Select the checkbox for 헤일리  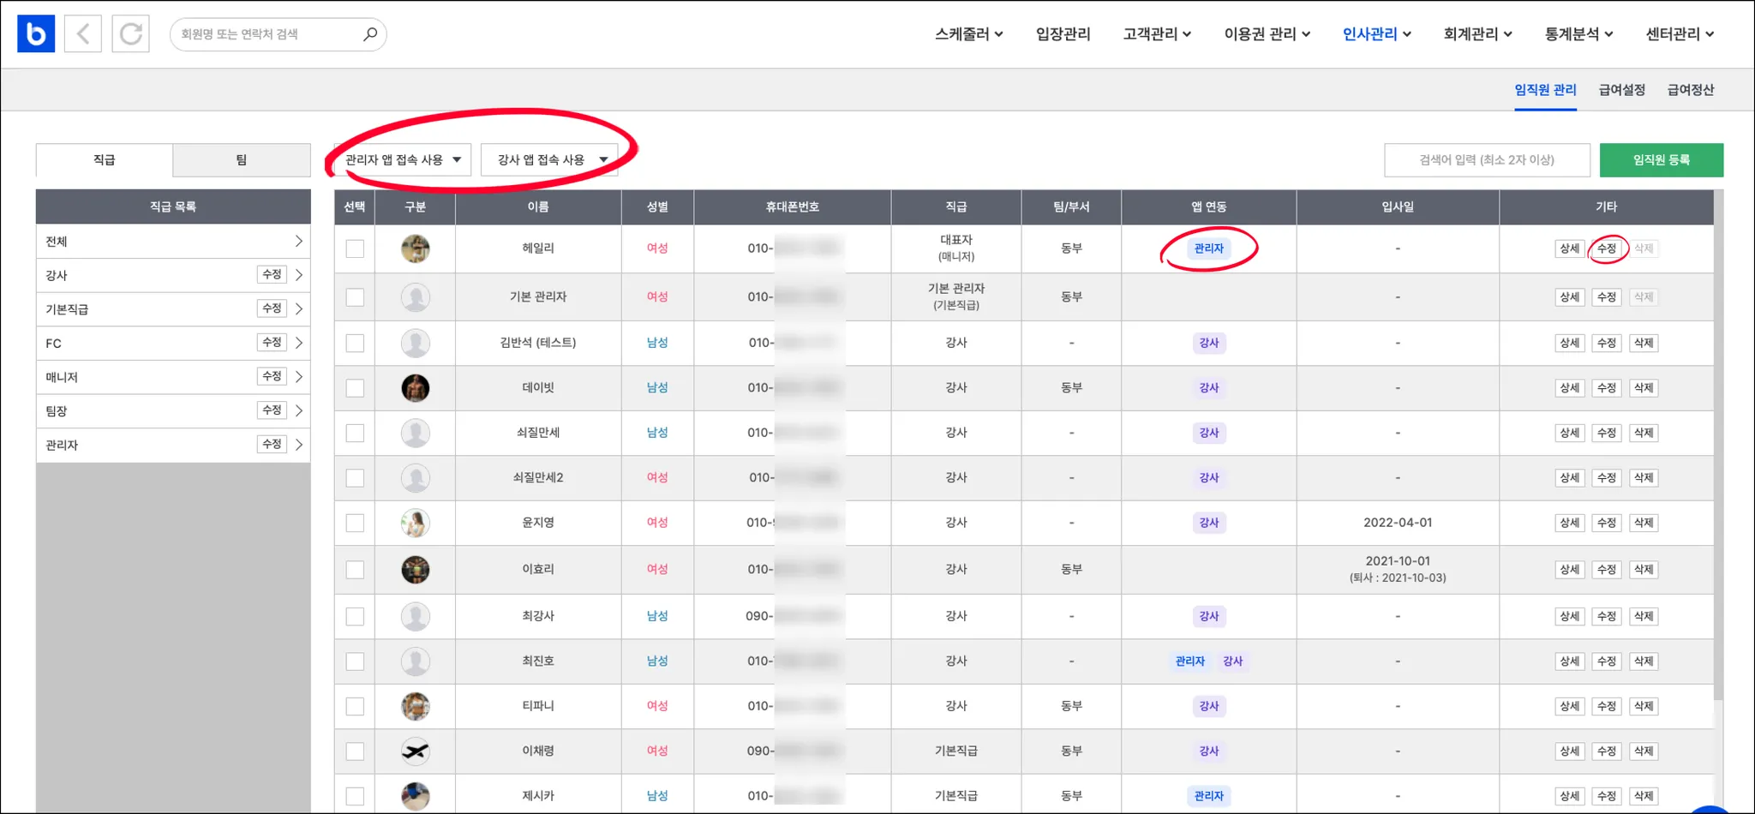(x=355, y=248)
